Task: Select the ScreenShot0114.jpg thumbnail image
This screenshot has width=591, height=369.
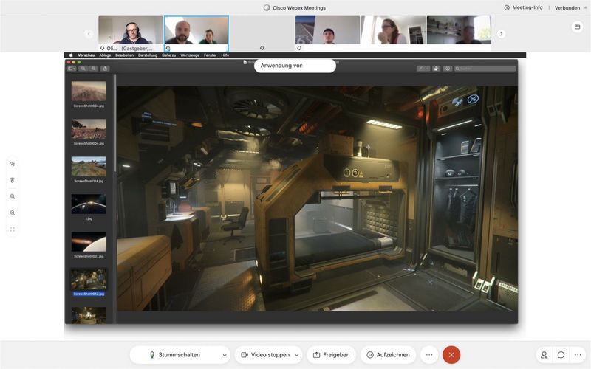Action: coord(89,167)
